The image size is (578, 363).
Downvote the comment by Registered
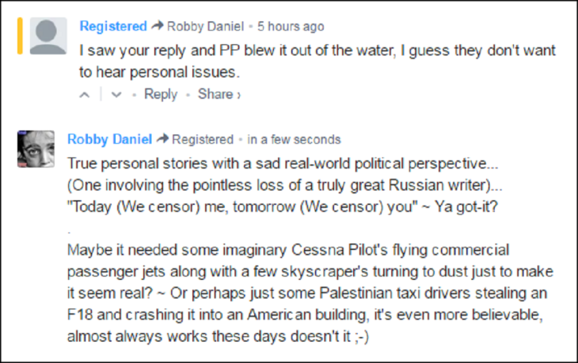pos(116,94)
